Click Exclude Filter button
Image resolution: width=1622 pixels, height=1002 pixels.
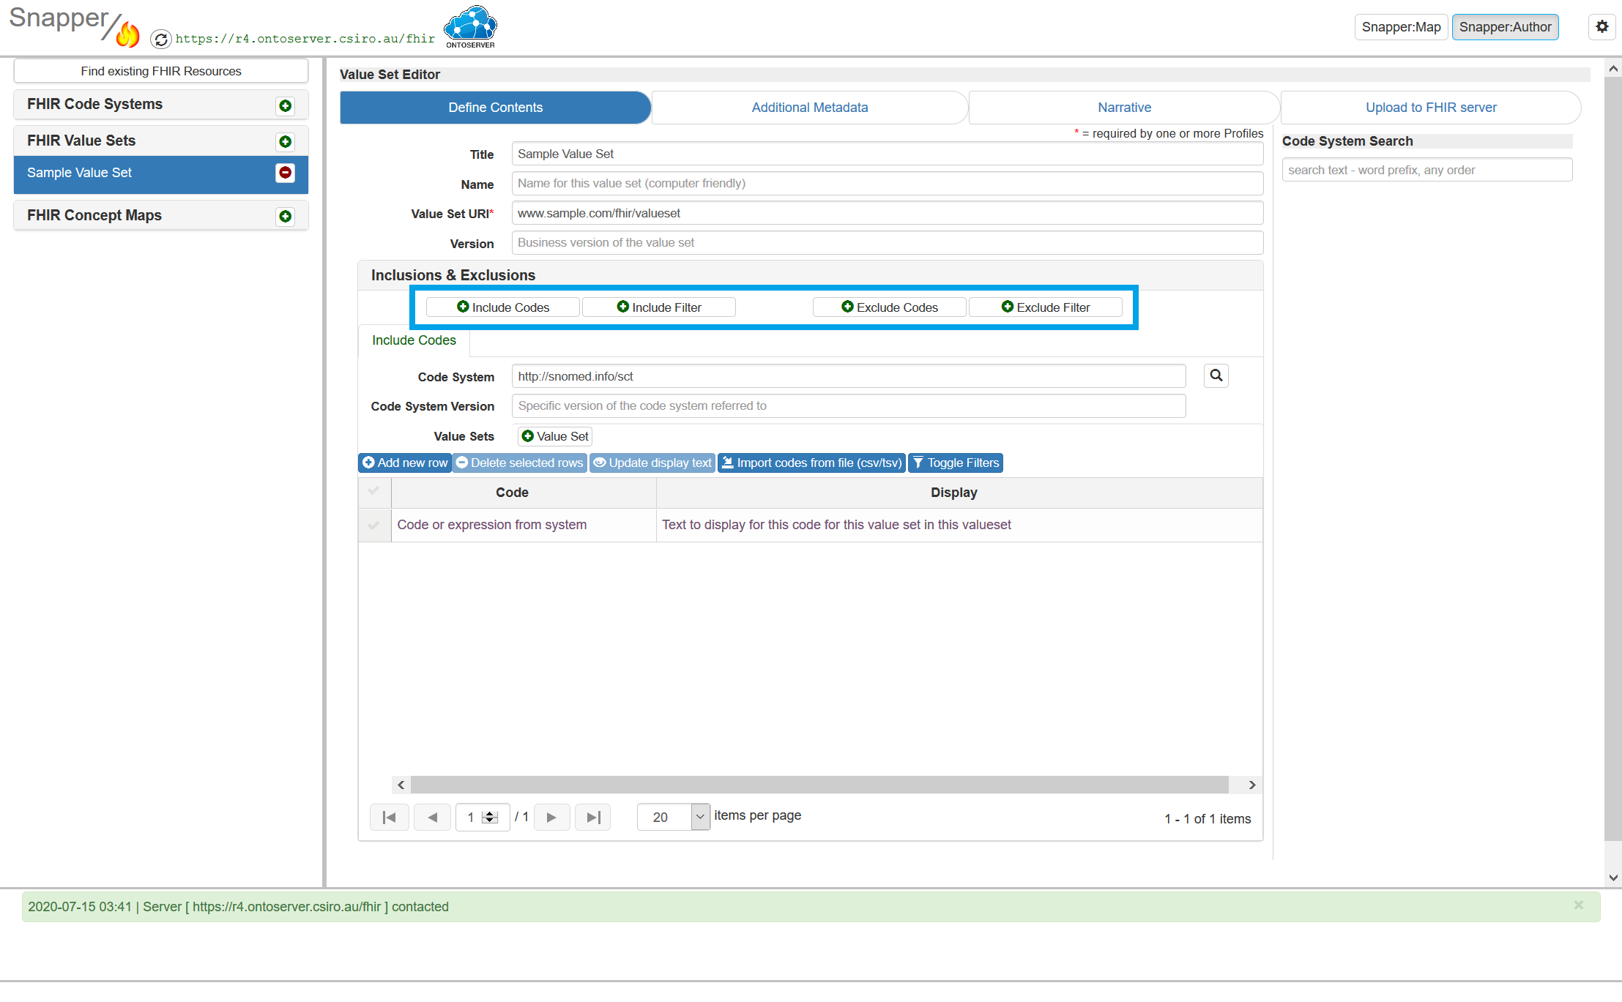[x=1046, y=307]
